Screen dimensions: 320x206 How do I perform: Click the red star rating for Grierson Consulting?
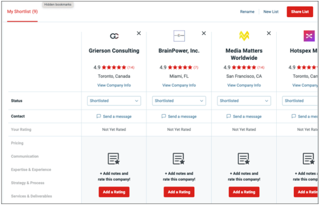pos(115,67)
